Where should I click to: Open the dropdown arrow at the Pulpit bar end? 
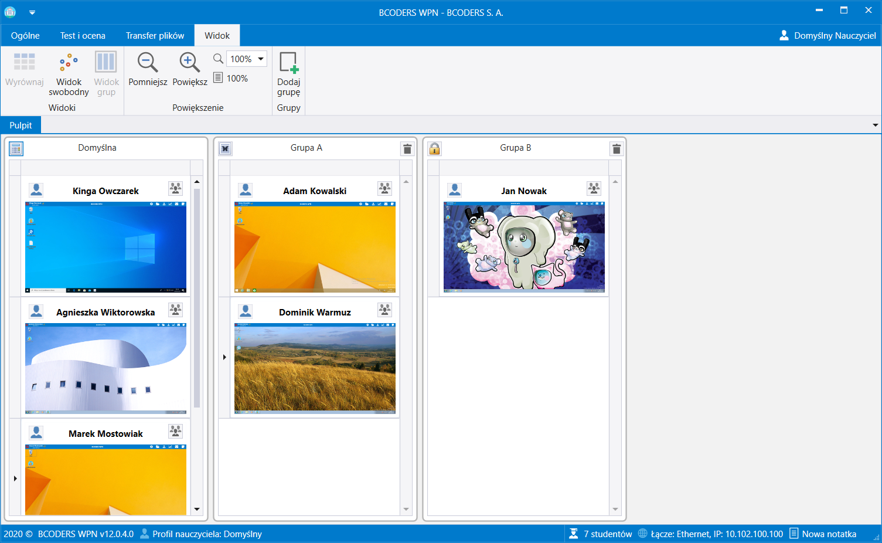pyautogui.click(x=876, y=125)
